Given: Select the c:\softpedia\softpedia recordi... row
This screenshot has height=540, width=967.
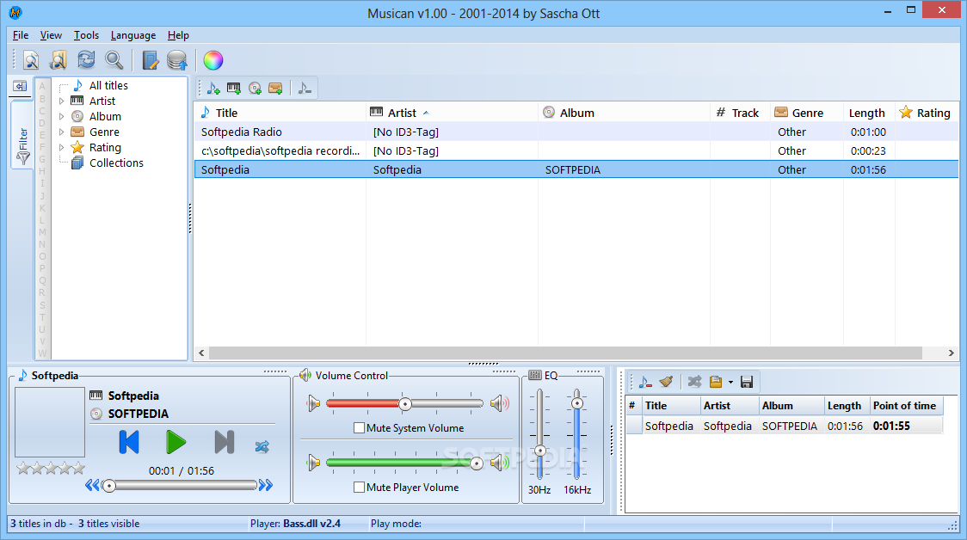Looking at the screenshot, I should [x=576, y=151].
